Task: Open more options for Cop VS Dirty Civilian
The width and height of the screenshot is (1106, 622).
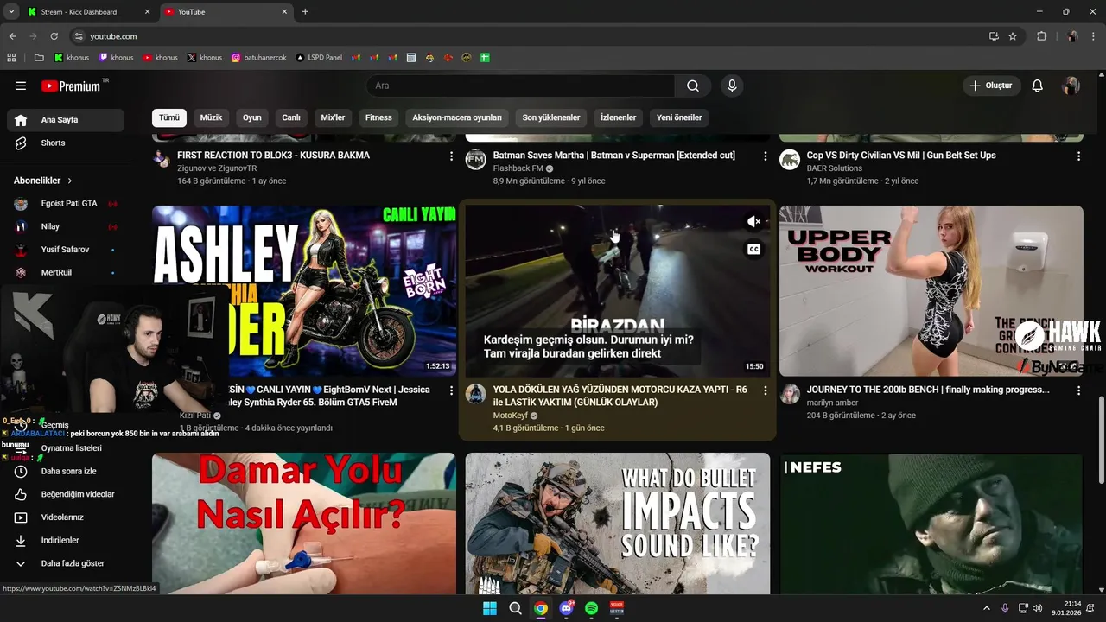Action: [1078, 156]
